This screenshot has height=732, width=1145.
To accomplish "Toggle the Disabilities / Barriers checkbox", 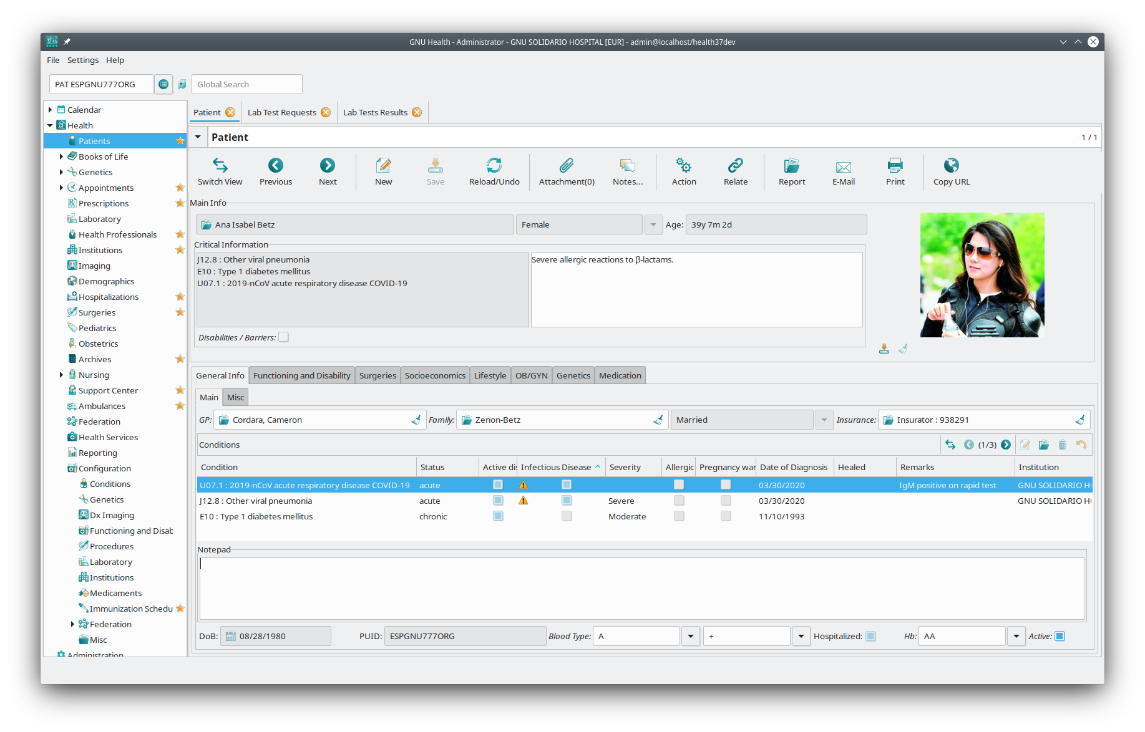I will point(283,337).
